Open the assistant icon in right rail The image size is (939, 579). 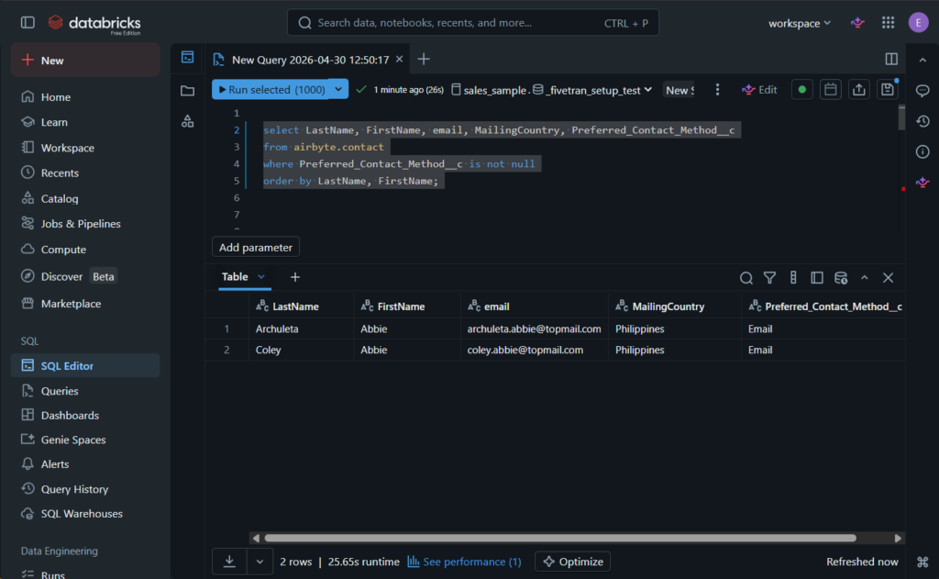[922, 183]
